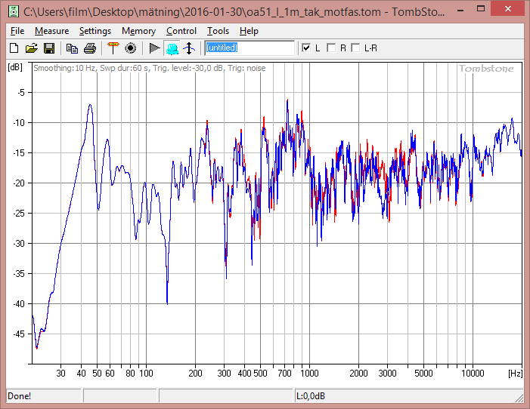Enable the L-R difference checkbox
Viewport: 530px width, 409px height.
pyautogui.click(x=355, y=48)
